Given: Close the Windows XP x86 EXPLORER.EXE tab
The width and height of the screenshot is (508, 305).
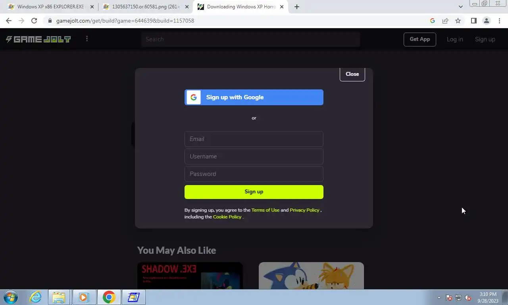Looking at the screenshot, I should (x=92, y=7).
